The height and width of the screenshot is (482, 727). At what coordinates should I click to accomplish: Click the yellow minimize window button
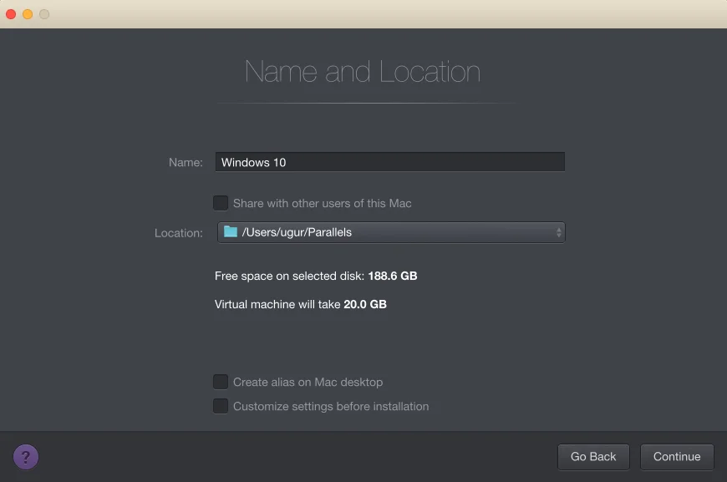click(28, 14)
